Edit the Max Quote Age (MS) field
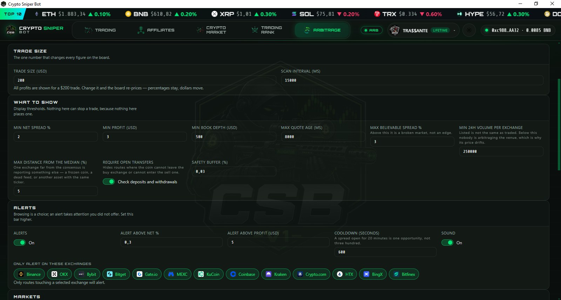Screen dimensions: 561x300 click(x=323, y=137)
